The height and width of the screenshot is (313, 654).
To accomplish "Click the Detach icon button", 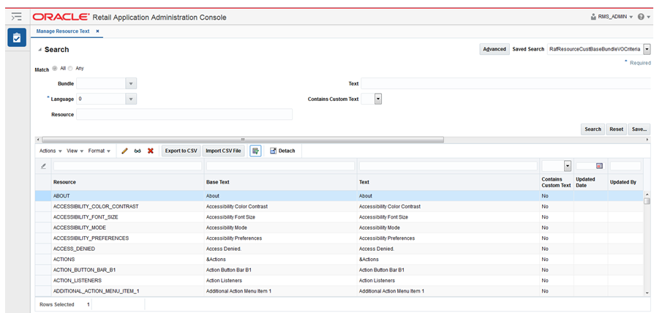I will tap(282, 151).
